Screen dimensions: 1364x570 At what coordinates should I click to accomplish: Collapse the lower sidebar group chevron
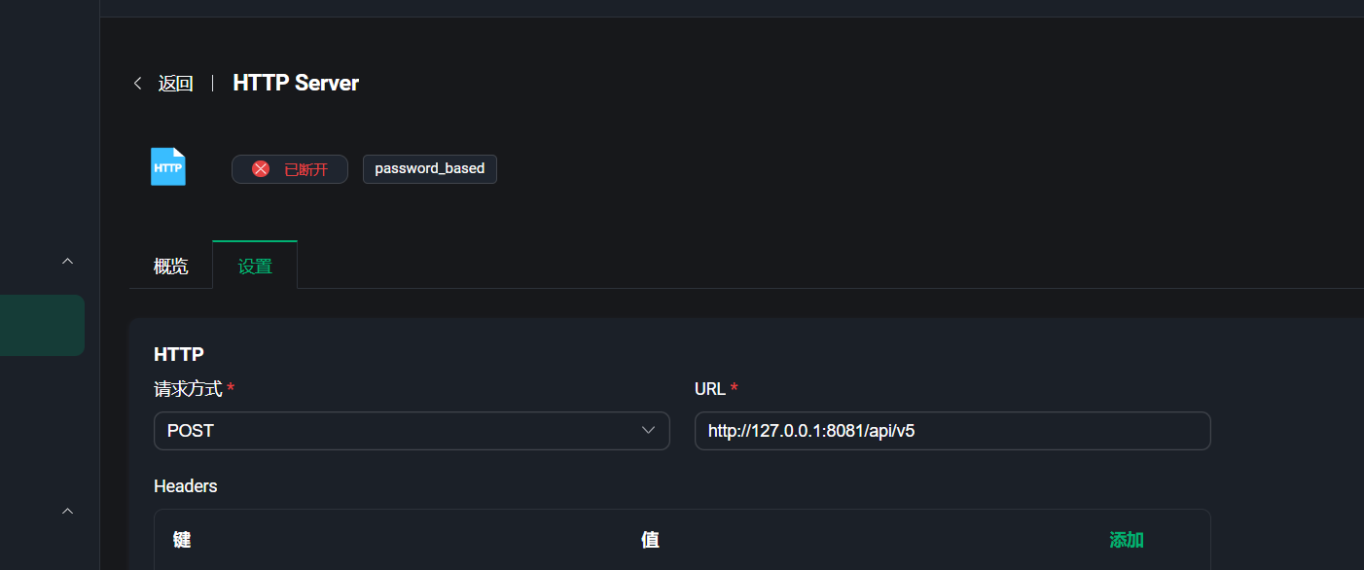click(x=67, y=511)
